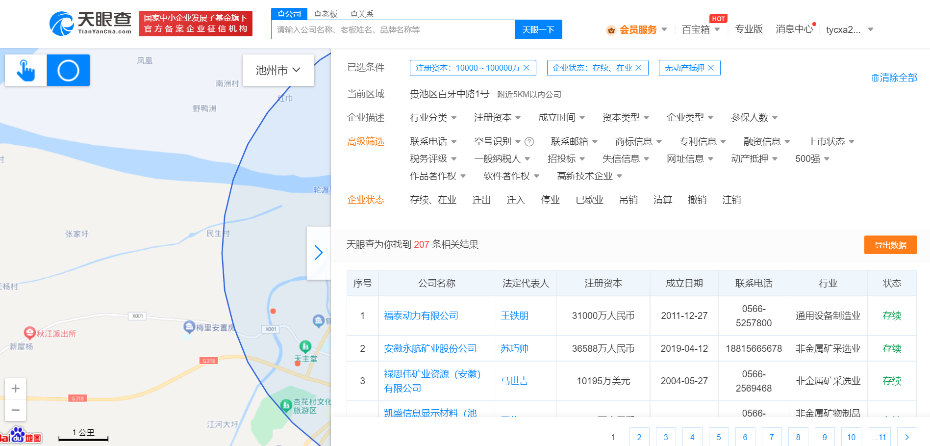Open the 百宝箱 menu
Image resolution: width=930 pixels, height=446 pixels.
click(701, 29)
